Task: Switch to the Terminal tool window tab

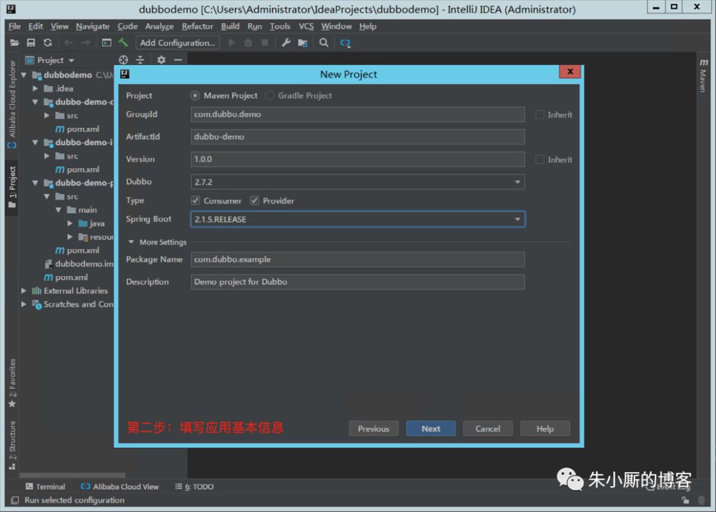Action: 45,486
